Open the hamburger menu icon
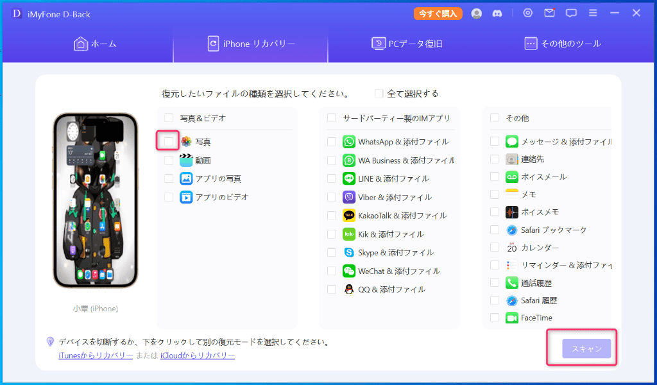Image resolution: width=657 pixels, height=385 pixels. 593,13
